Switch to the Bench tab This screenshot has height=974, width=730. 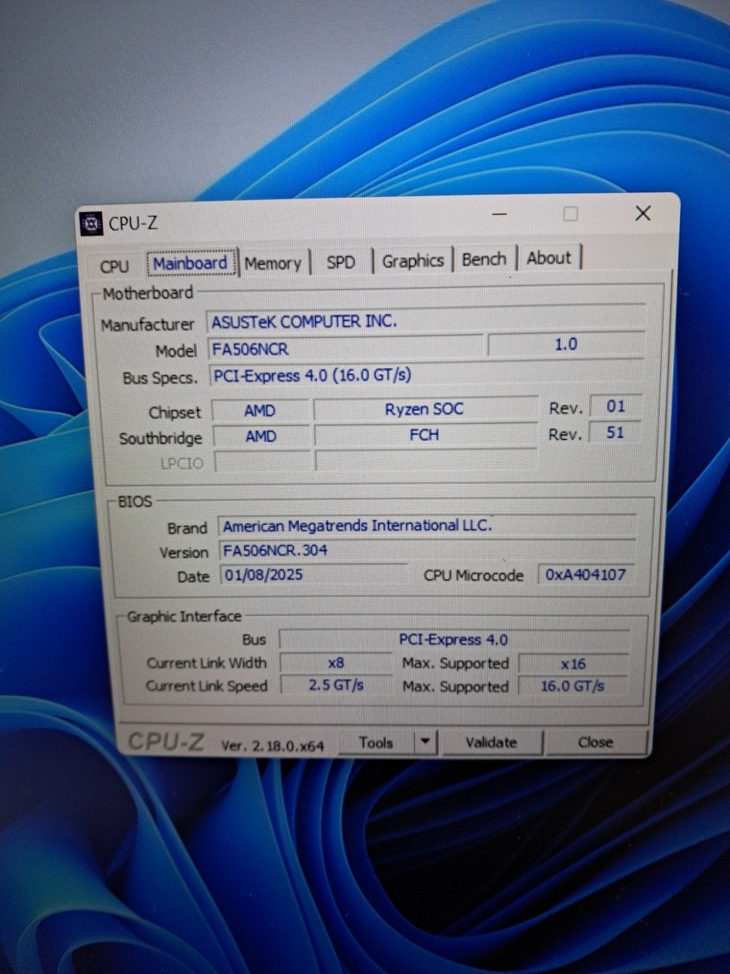click(x=484, y=259)
